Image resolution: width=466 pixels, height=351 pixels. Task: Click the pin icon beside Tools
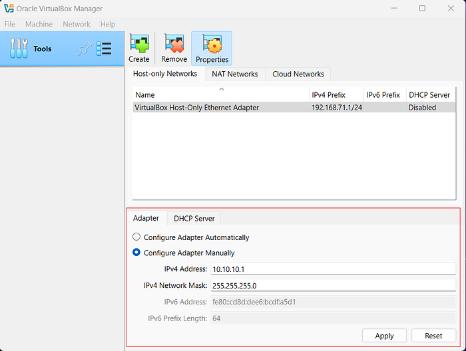coord(85,49)
